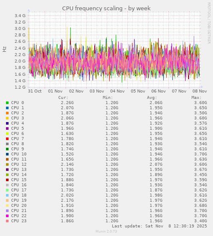Click the 'CPU 9' legend label

click(18, 149)
